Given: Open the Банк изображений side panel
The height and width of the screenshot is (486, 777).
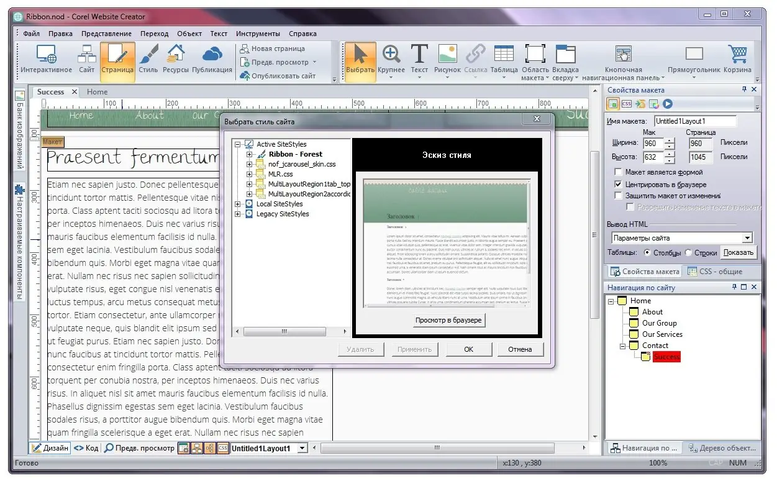Looking at the screenshot, I should [19, 131].
